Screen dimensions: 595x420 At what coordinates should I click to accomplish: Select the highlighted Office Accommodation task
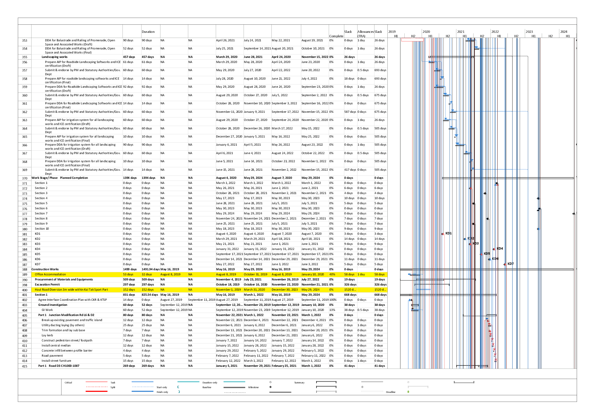pyautogui.click(x=50, y=274)
